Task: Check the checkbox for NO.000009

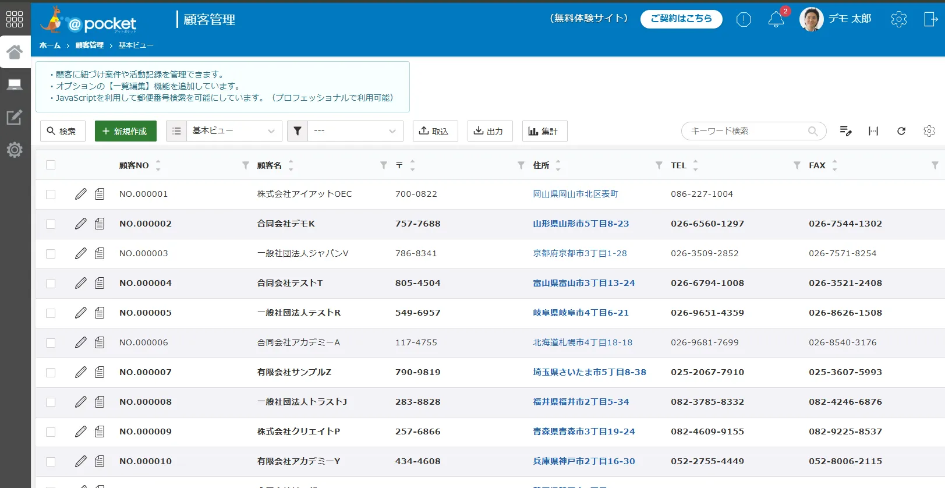Action: pyautogui.click(x=51, y=432)
